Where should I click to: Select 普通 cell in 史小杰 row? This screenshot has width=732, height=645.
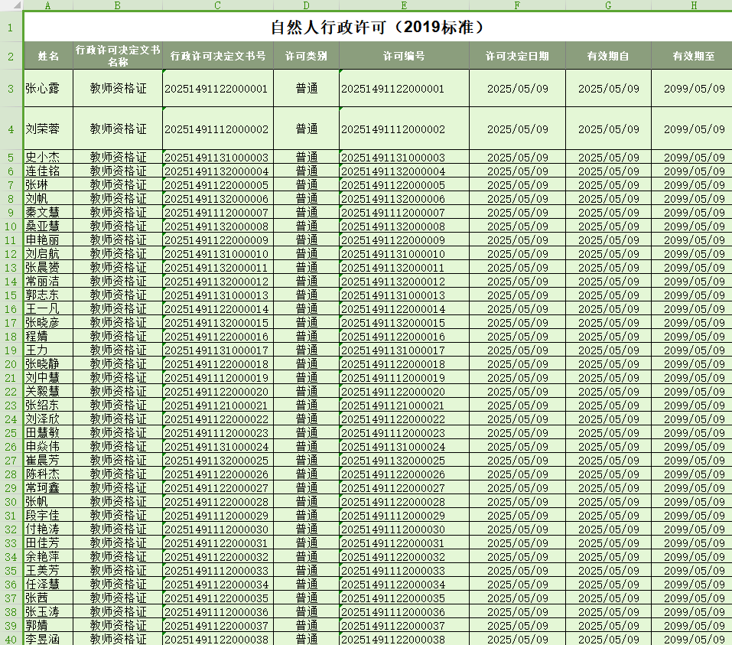pyautogui.click(x=306, y=158)
